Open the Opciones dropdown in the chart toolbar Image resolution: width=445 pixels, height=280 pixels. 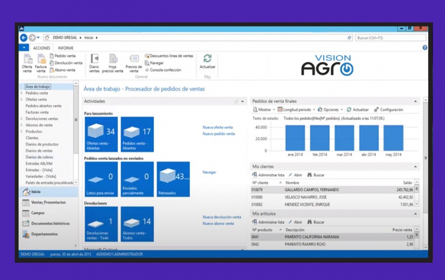pyautogui.click(x=330, y=110)
